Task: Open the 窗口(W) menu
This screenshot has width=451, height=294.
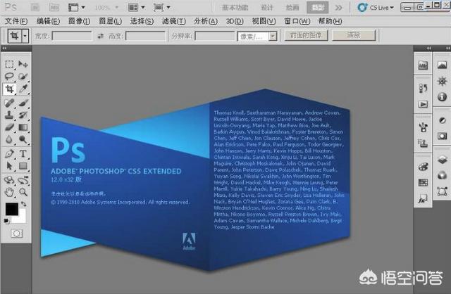Action: click(x=297, y=21)
